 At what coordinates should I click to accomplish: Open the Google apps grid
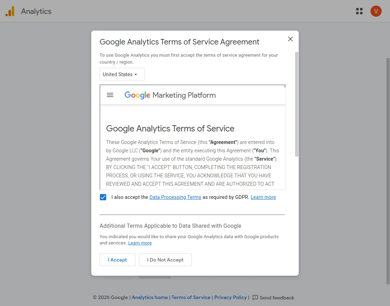coord(359,11)
